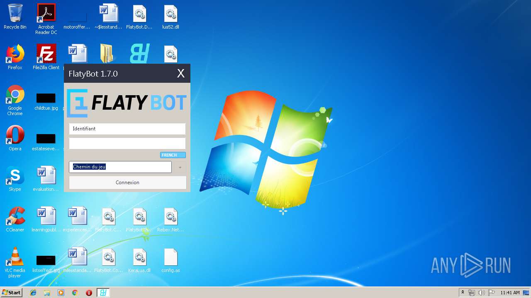
Task: Select the KeraLua.dll file icon
Action: [x=139, y=260]
